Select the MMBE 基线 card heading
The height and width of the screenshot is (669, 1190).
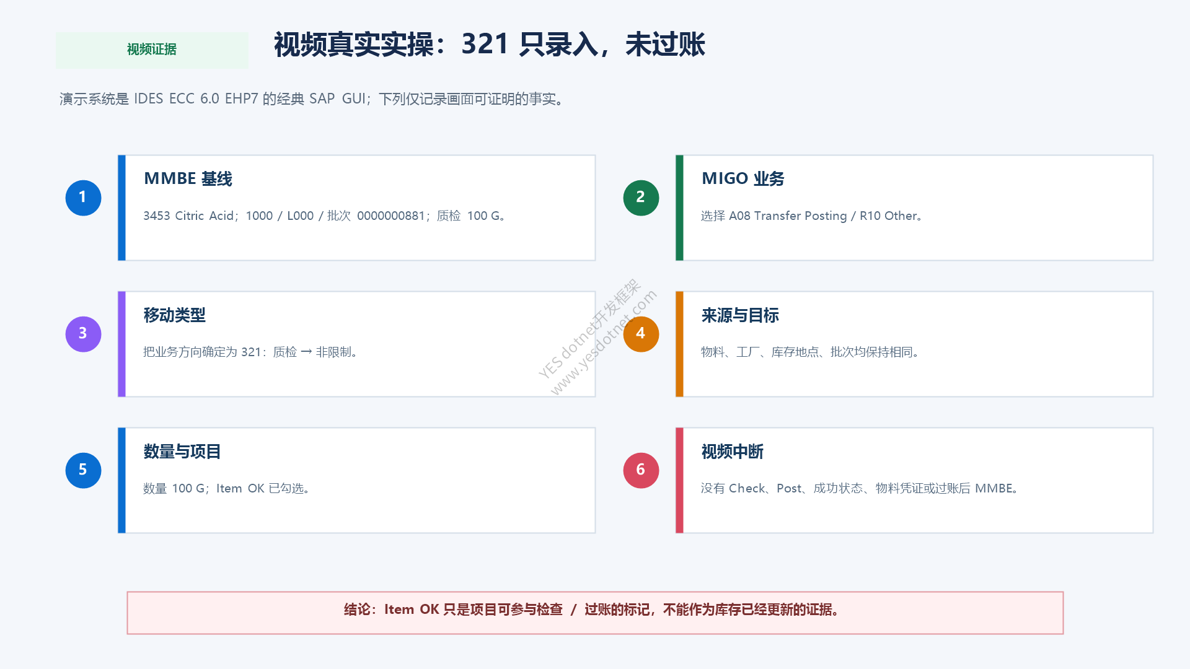pos(188,178)
